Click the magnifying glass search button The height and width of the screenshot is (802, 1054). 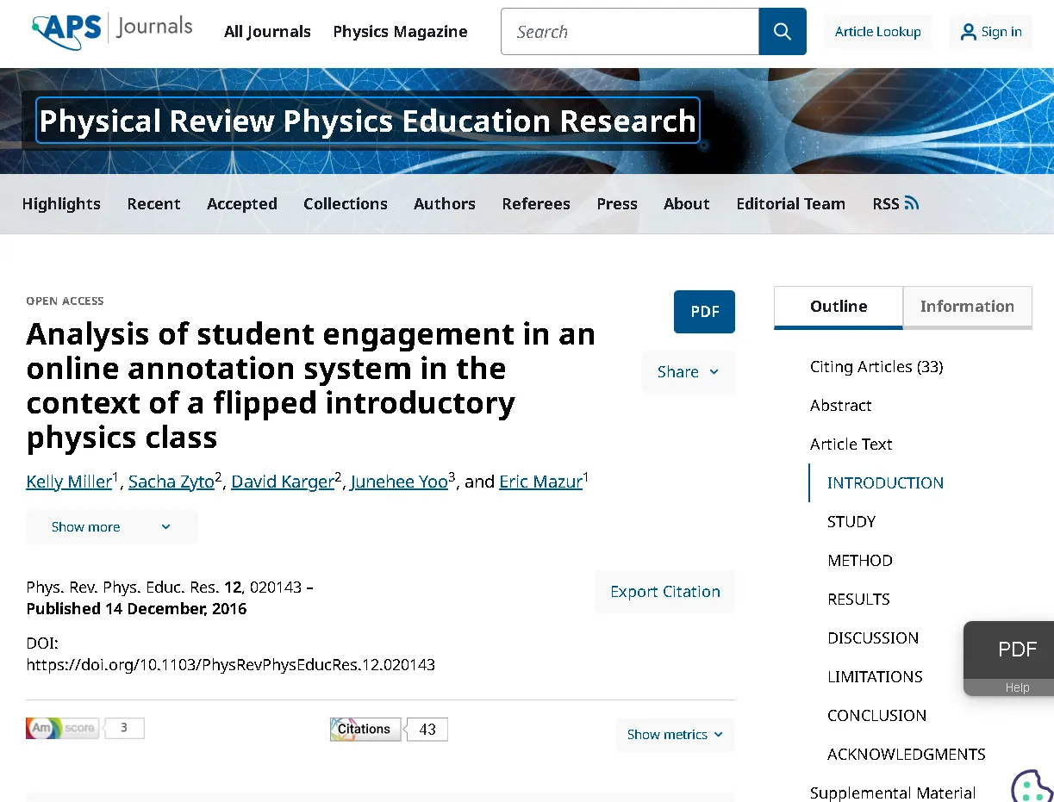(782, 32)
